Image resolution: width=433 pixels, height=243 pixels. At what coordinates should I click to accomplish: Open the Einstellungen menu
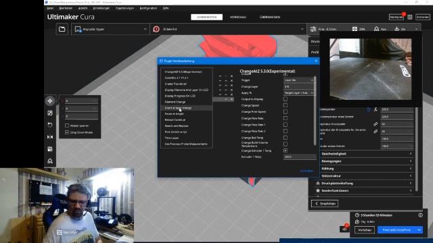coord(101,8)
